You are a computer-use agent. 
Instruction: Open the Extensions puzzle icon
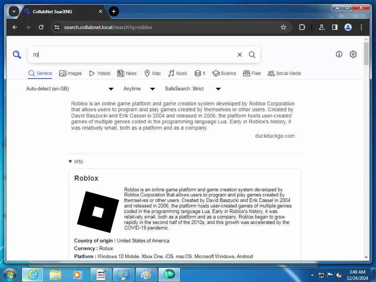302,27
